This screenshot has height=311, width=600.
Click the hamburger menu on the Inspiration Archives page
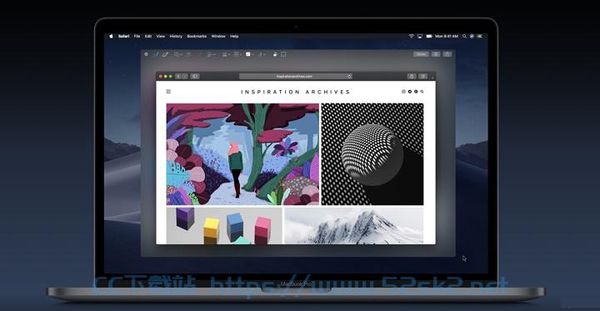(x=168, y=92)
